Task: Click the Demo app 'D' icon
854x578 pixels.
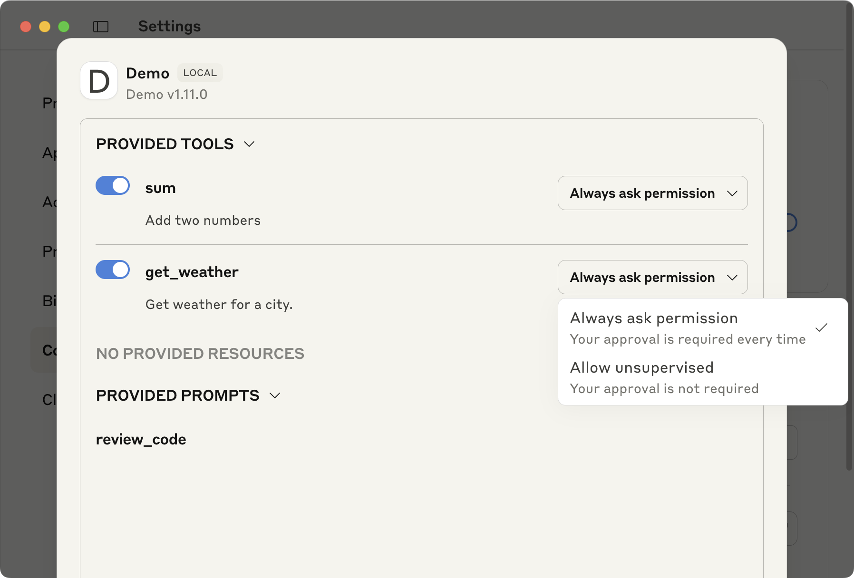Action: (99, 81)
